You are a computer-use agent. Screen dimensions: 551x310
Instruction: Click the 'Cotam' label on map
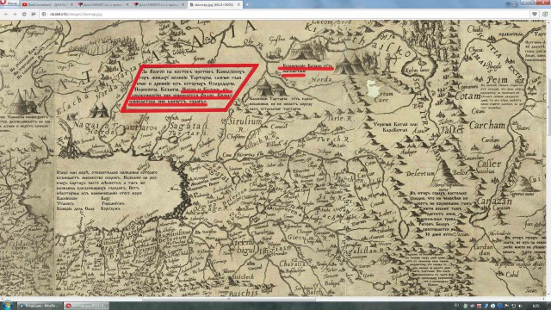(x=467, y=96)
